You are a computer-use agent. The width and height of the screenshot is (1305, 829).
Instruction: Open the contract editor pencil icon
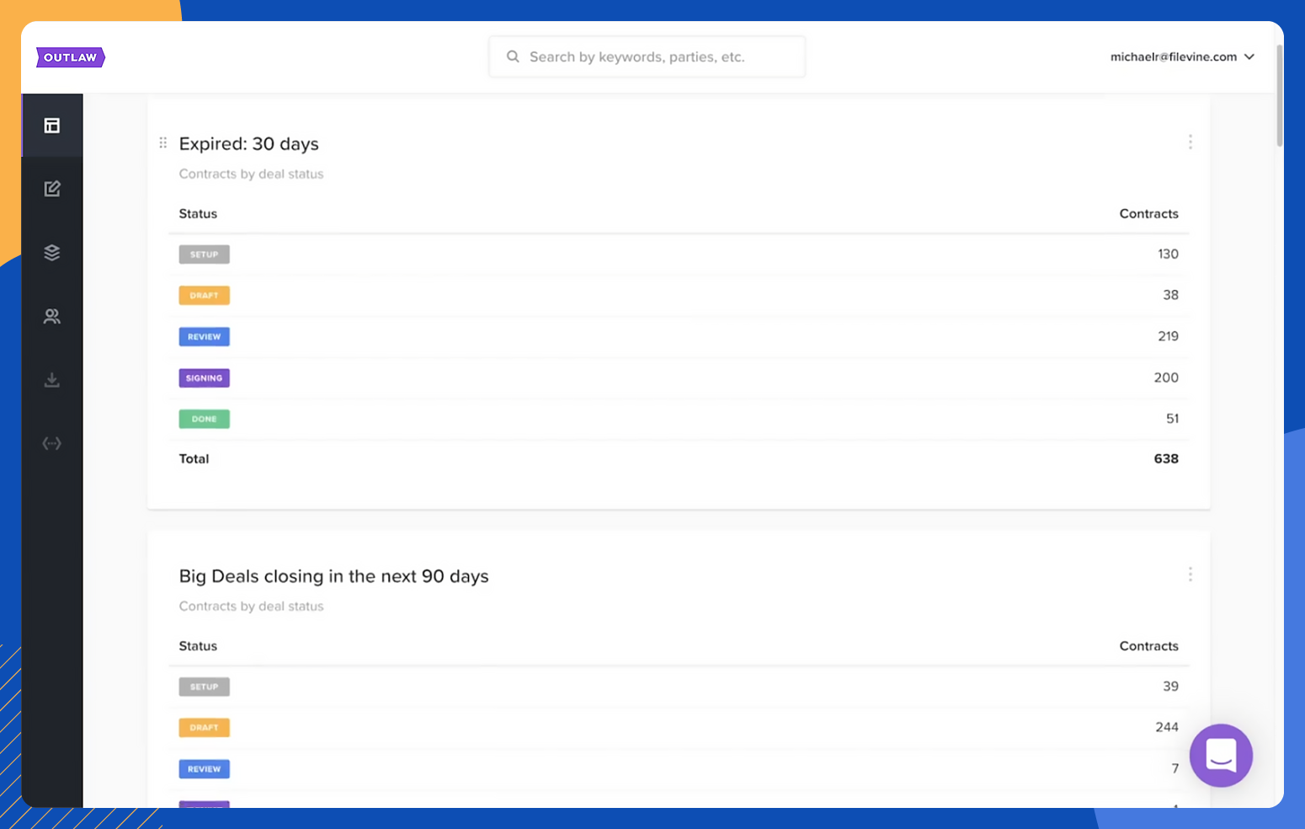tap(51, 188)
